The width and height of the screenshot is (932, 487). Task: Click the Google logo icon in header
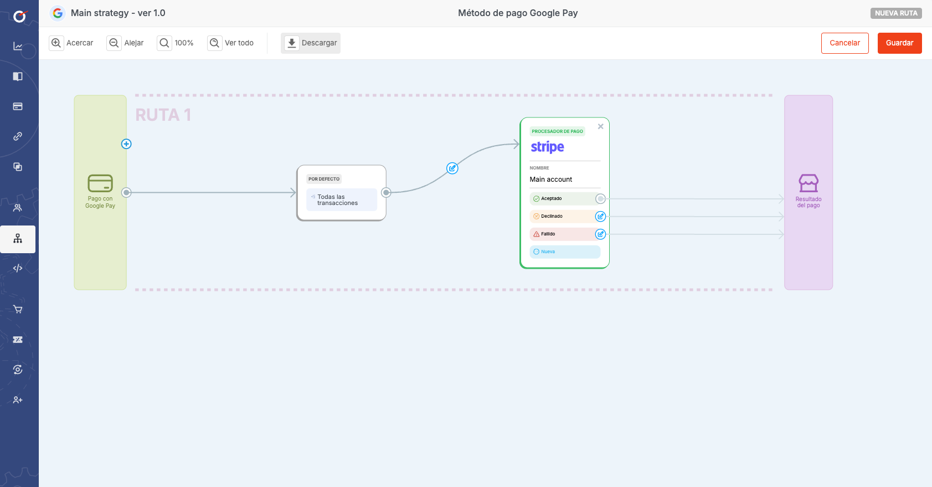tap(58, 13)
